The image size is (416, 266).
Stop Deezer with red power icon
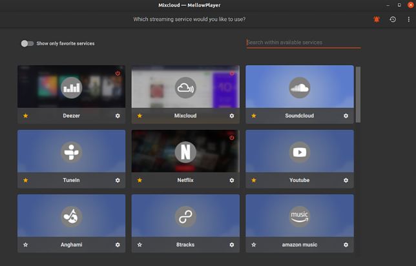pos(118,73)
